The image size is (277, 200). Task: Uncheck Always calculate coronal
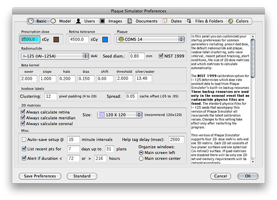23,123
